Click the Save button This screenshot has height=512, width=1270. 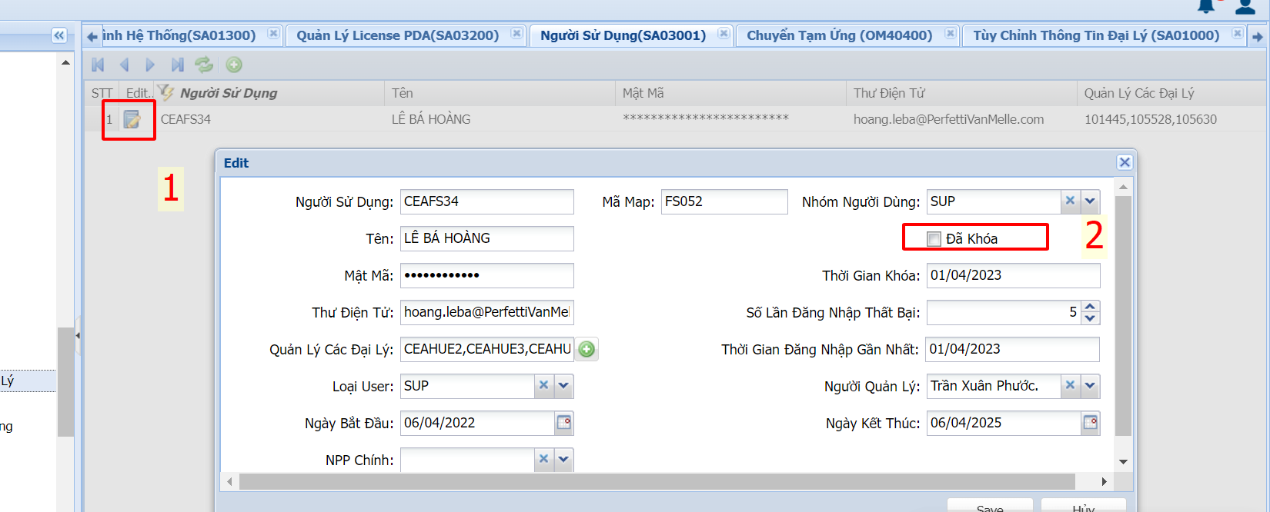989,507
